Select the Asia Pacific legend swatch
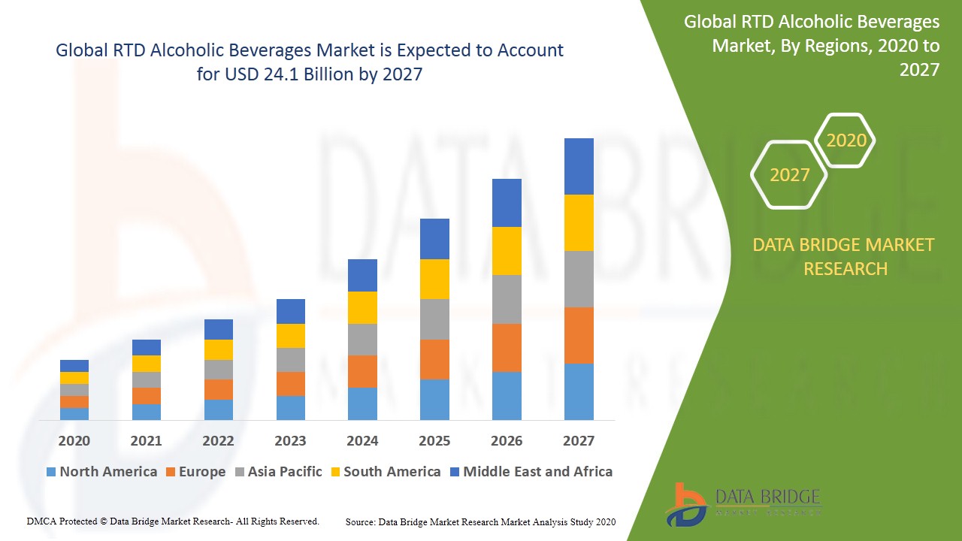Screen dimensions: 962x541 pyautogui.click(x=240, y=472)
